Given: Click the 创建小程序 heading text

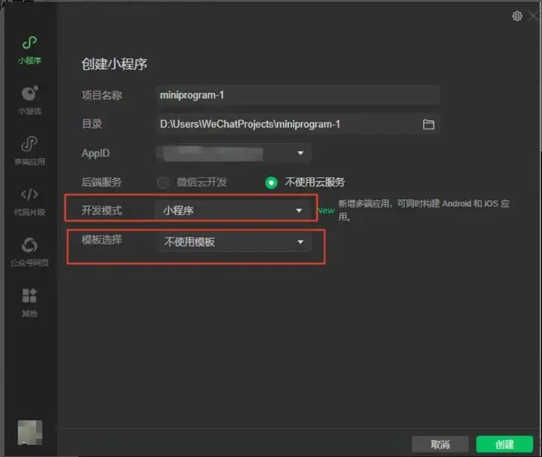Looking at the screenshot, I should point(114,64).
